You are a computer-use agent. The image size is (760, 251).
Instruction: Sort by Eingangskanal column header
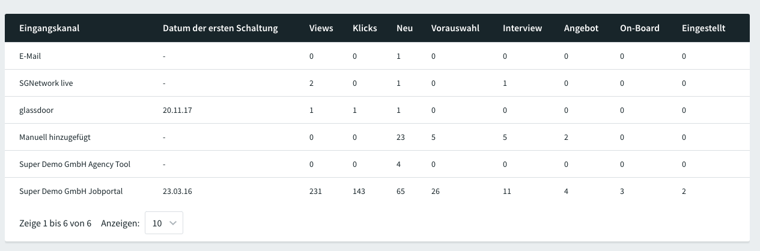point(49,28)
